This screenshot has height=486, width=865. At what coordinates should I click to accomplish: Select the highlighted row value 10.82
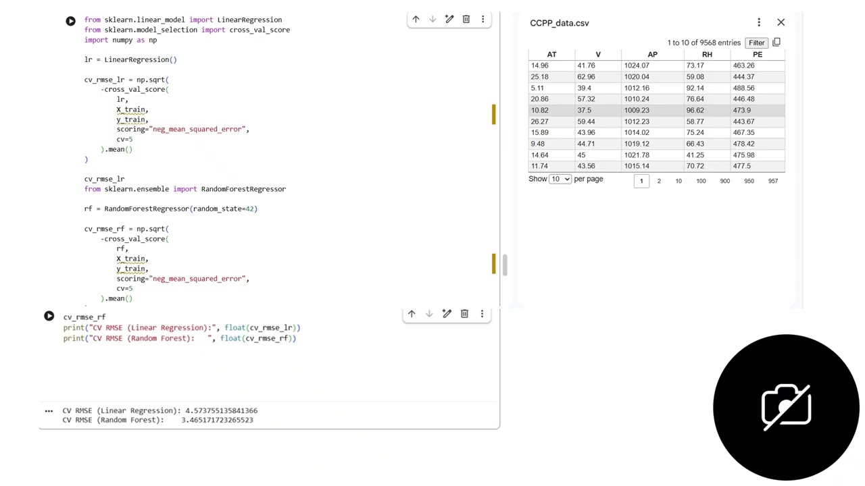pos(539,110)
